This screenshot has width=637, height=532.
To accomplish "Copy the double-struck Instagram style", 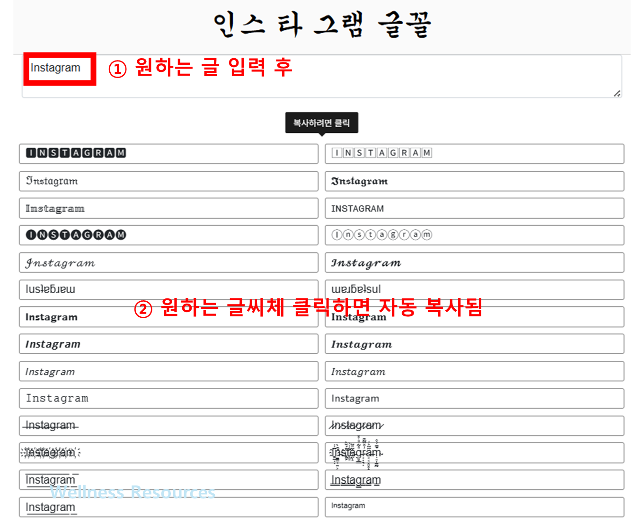I will (x=168, y=208).
